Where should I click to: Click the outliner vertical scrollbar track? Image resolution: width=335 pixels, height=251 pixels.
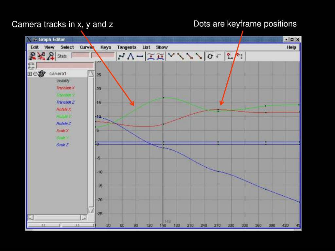tap(91, 142)
